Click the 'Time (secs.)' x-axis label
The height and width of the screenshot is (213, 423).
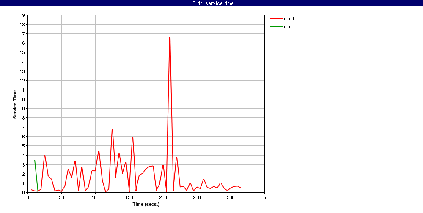point(146,204)
